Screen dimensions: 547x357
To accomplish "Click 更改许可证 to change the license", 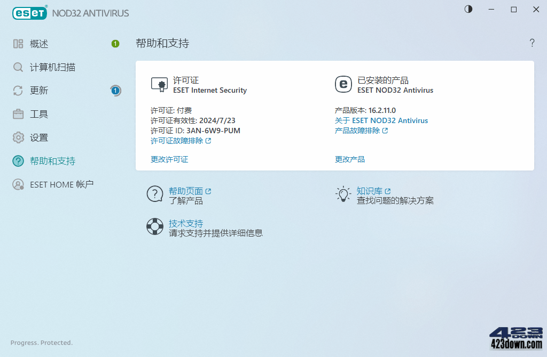I will pyautogui.click(x=169, y=159).
